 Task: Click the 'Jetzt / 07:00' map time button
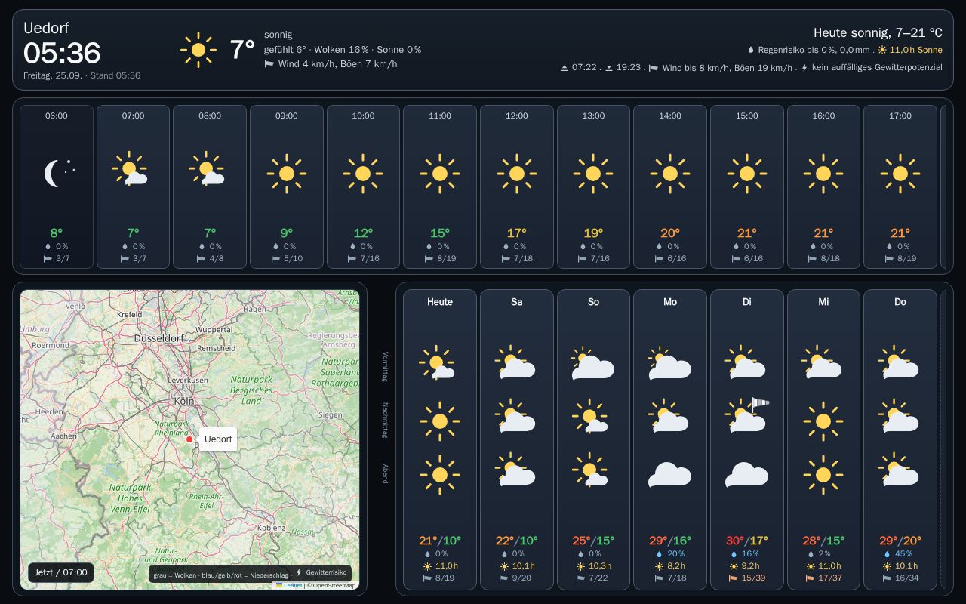point(61,572)
